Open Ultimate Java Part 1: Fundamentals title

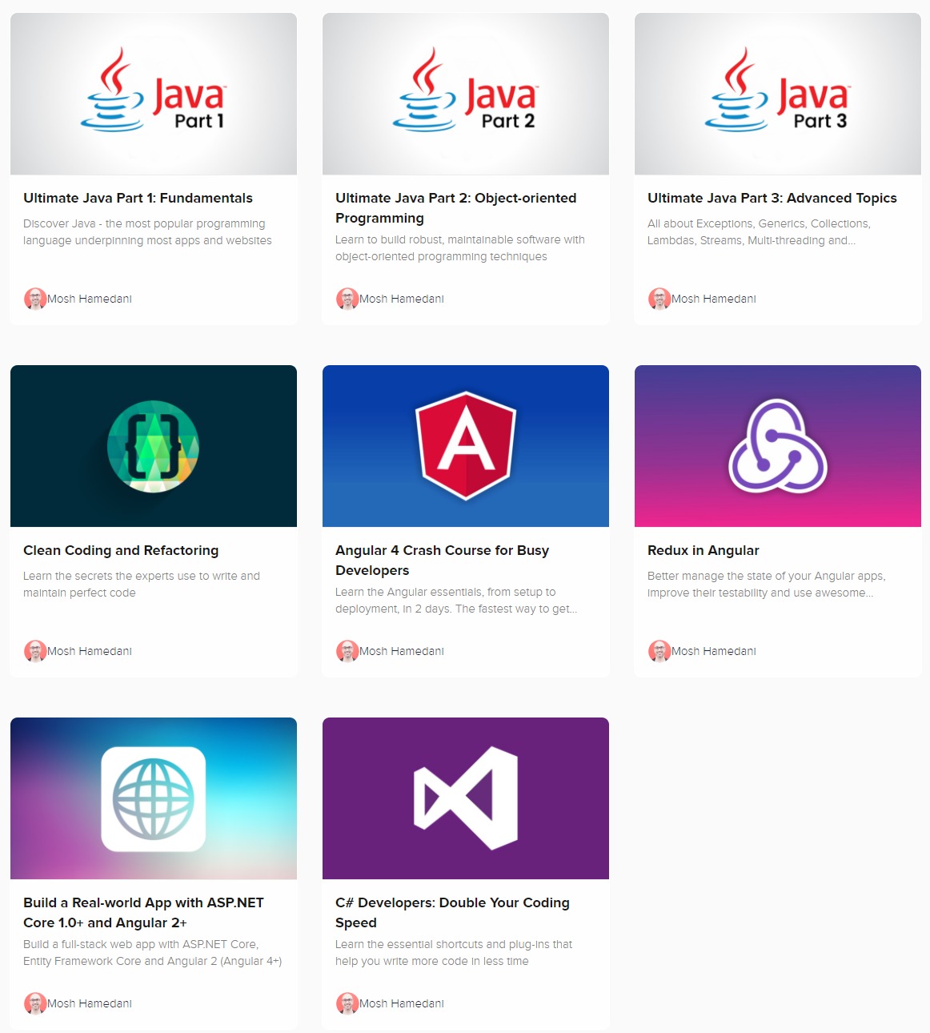(x=138, y=198)
